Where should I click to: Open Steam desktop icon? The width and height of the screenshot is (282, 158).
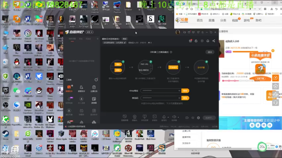pos(5,135)
